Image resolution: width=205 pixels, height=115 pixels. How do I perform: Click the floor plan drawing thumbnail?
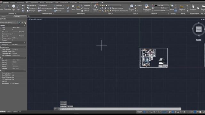click(x=154, y=58)
